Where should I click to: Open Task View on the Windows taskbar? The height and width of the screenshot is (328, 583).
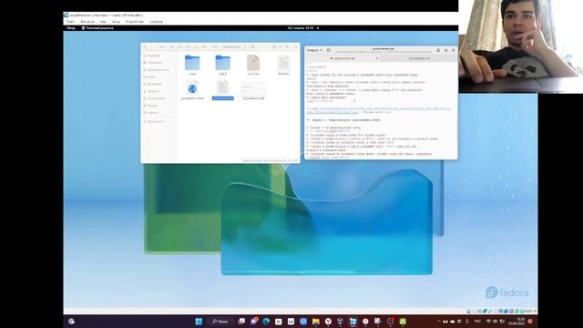point(241,322)
